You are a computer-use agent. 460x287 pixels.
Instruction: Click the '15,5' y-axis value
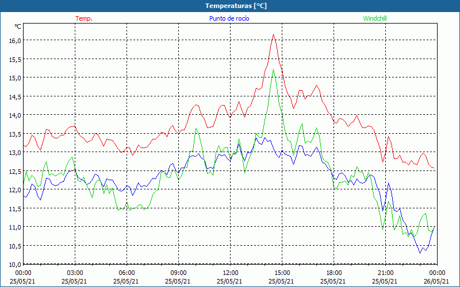[x=16, y=59]
